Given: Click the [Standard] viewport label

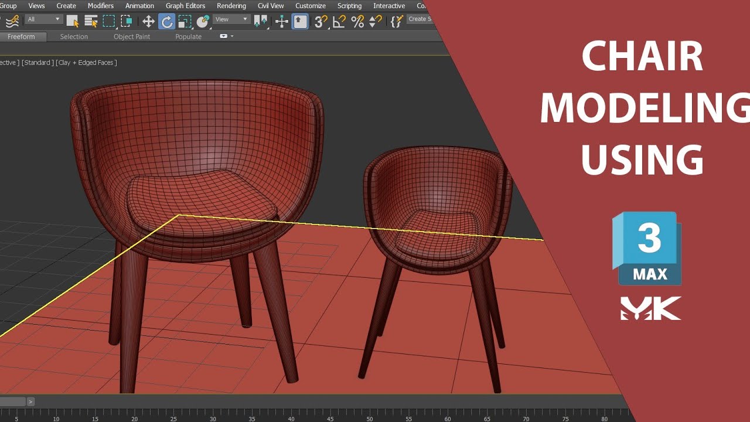Looking at the screenshot, I should pyautogui.click(x=37, y=63).
